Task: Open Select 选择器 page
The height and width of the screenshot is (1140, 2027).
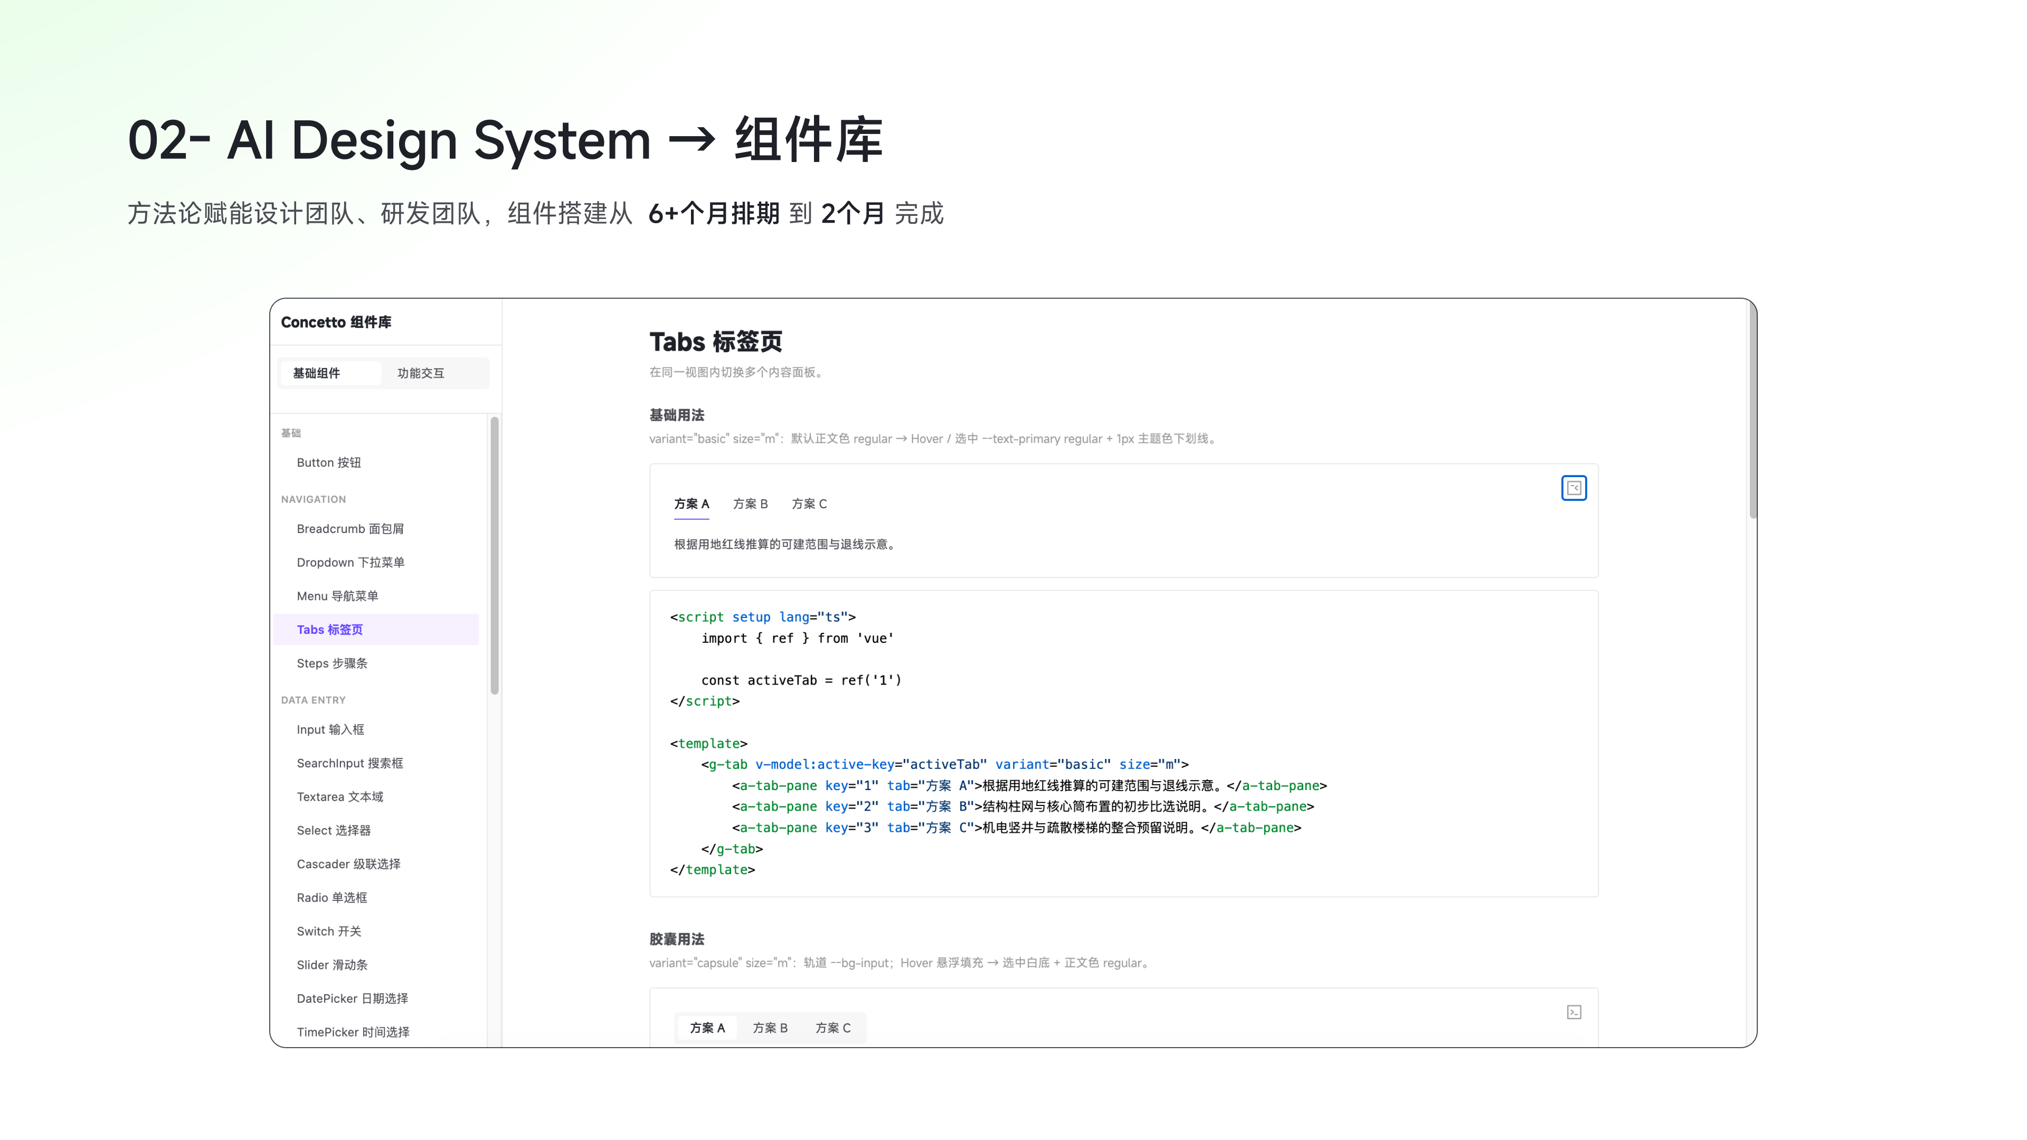Action: coord(376,830)
